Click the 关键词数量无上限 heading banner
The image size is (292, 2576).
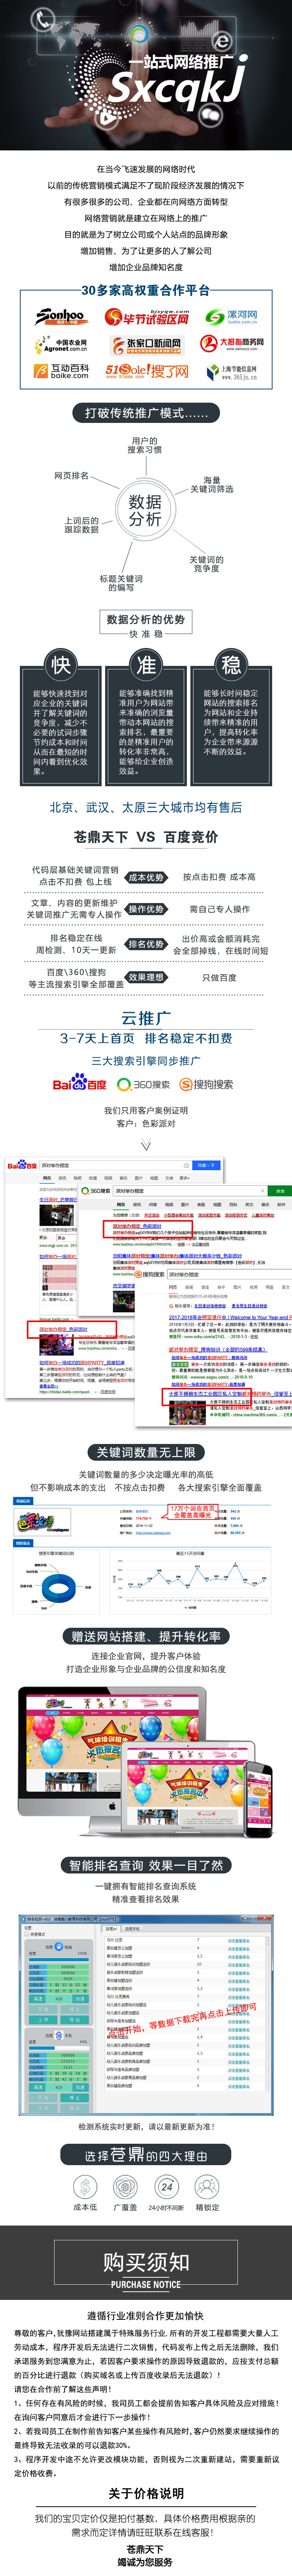pyautogui.click(x=146, y=1452)
